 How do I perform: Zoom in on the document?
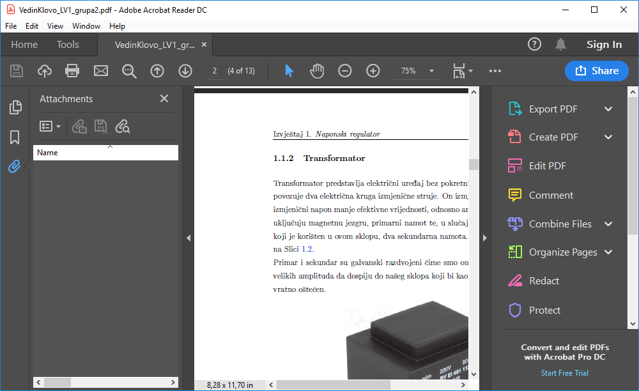(373, 71)
